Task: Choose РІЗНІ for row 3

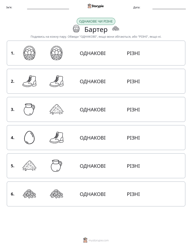Action: 133,110
